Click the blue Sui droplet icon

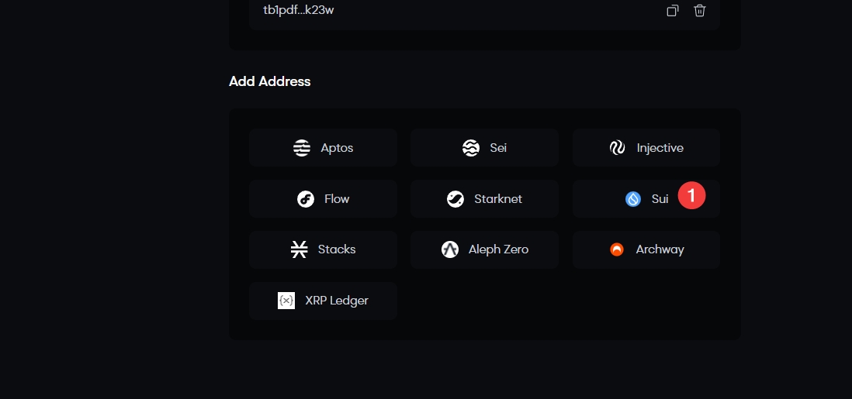(x=633, y=199)
